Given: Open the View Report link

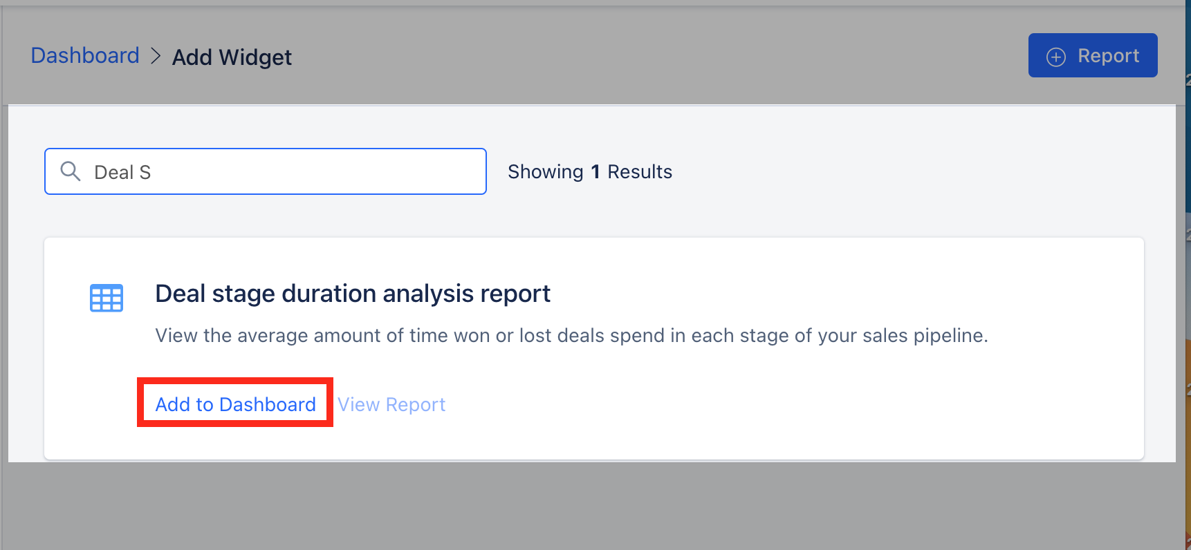Looking at the screenshot, I should [391, 404].
